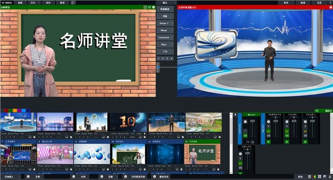The width and height of the screenshot is (333, 180).
Task: Click 保存 in the top menu bar
Action: [48, 3]
